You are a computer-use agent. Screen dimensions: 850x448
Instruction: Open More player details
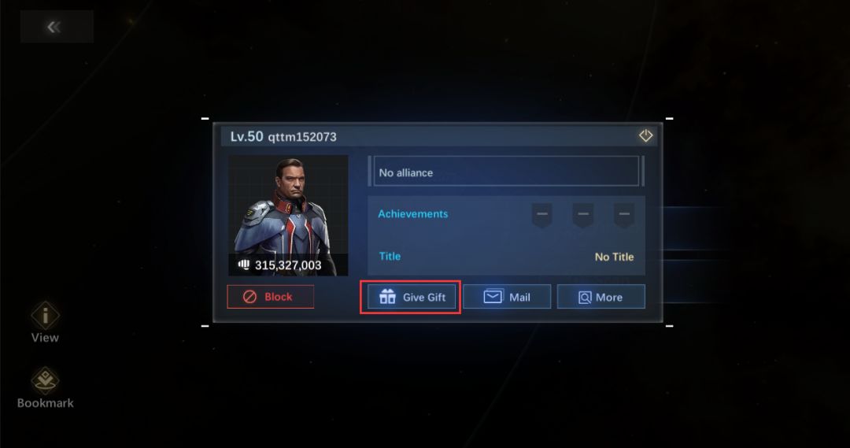pos(601,297)
